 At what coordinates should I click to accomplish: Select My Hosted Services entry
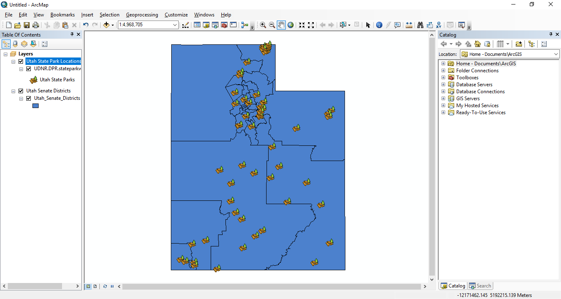[477, 106]
